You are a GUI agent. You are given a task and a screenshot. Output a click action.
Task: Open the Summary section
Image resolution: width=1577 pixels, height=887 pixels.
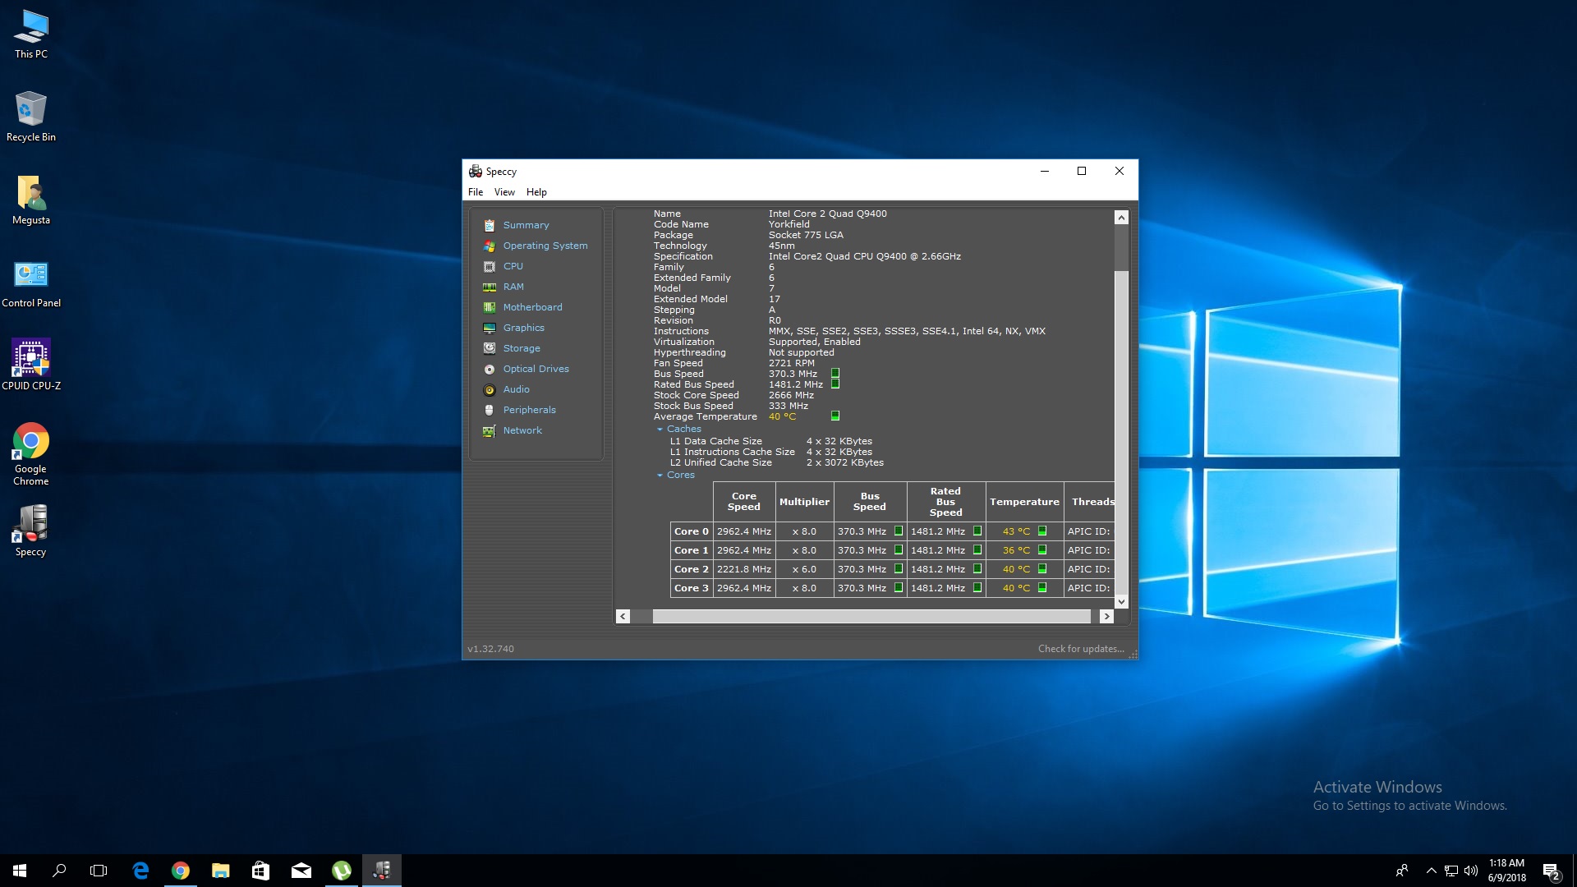click(526, 225)
